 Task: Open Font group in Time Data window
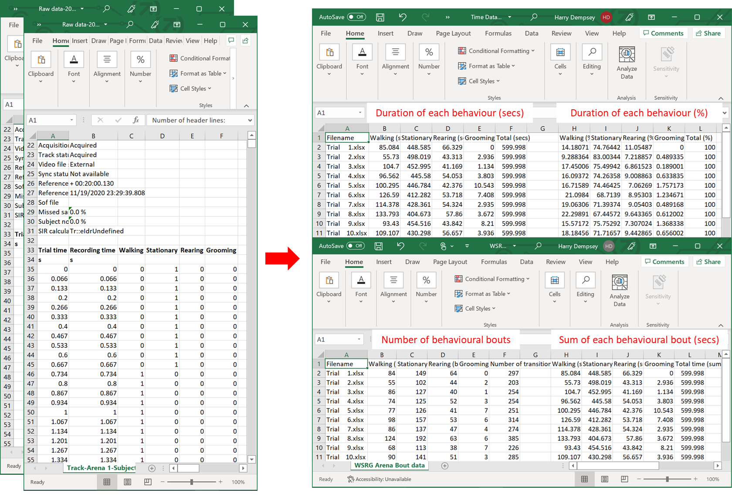click(x=362, y=60)
